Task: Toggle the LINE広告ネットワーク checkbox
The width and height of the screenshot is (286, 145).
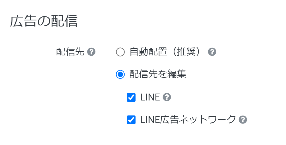Action: coord(131,120)
